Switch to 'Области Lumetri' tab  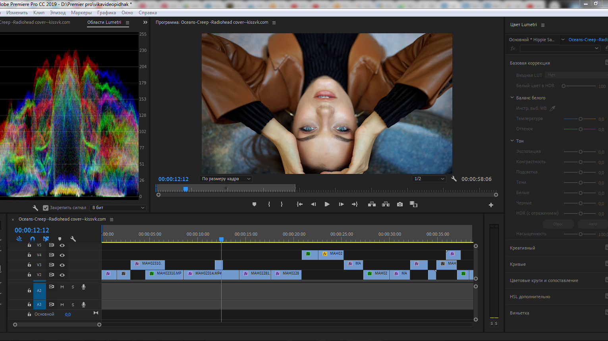[x=104, y=23]
